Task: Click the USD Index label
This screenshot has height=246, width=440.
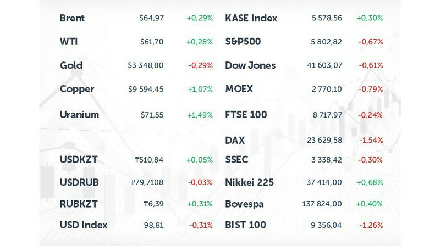Action: click(x=84, y=225)
